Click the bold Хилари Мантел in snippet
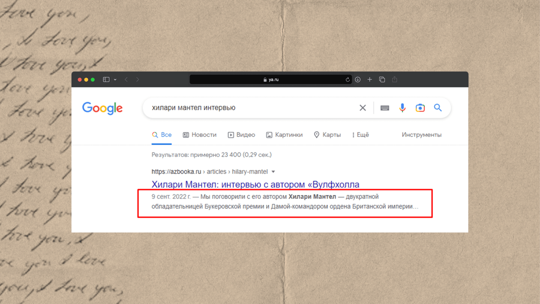540x304 pixels. coord(312,197)
